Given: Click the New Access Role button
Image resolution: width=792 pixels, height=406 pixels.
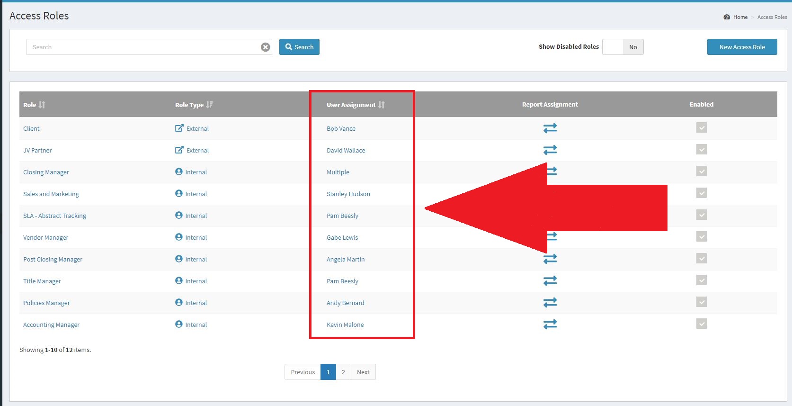Looking at the screenshot, I should click(742, 47).
